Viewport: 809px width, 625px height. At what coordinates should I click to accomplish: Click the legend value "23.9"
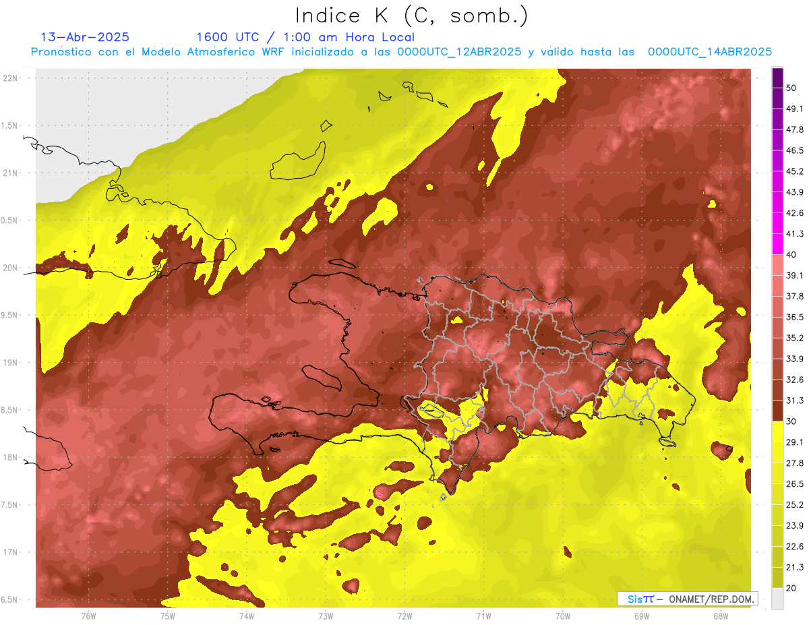point(795,526)
